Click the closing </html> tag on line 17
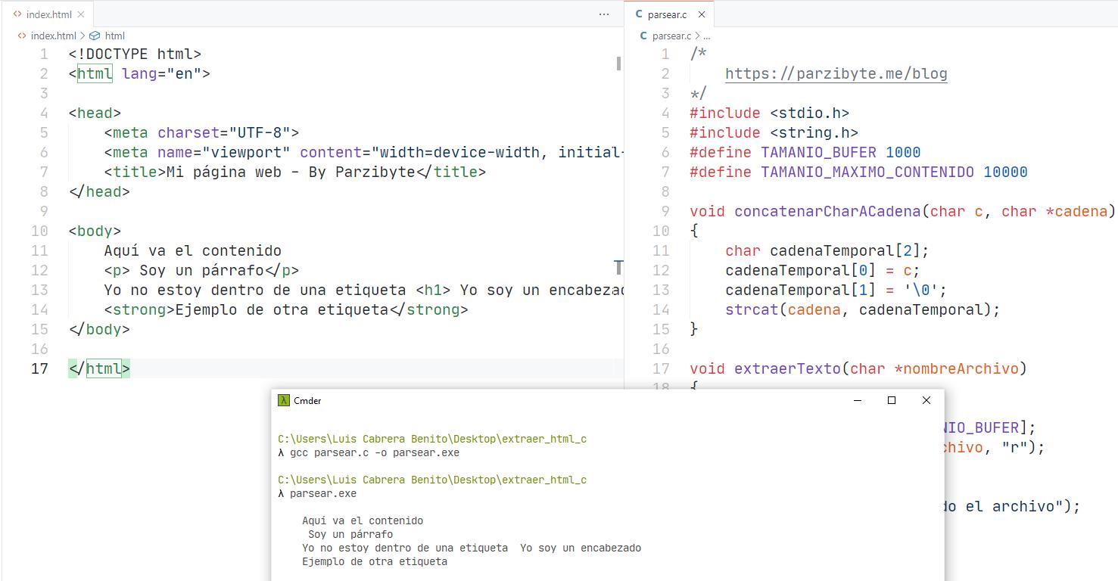 (x=99, y=368)
